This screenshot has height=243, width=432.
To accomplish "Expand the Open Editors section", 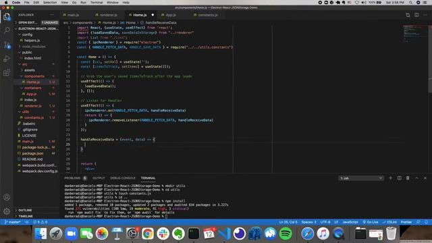I will 36,22.
